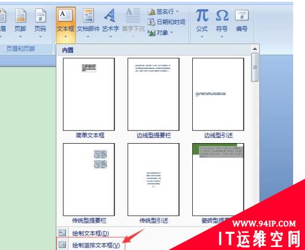Expand the 签名行 dropdown arrow

[x=177, y=12]
